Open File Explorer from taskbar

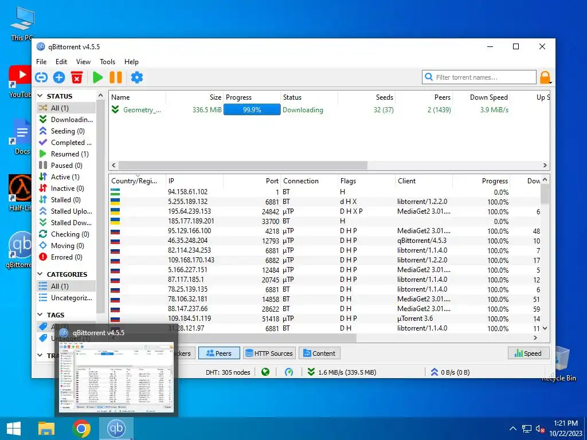point(46,429)
